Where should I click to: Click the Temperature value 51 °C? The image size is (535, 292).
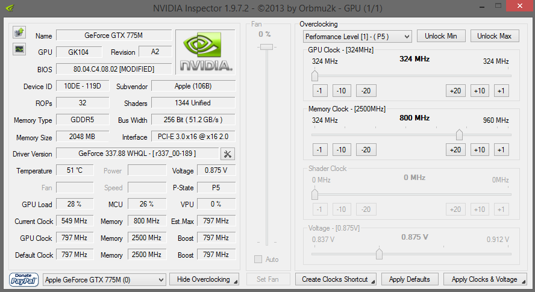point(75,170)
